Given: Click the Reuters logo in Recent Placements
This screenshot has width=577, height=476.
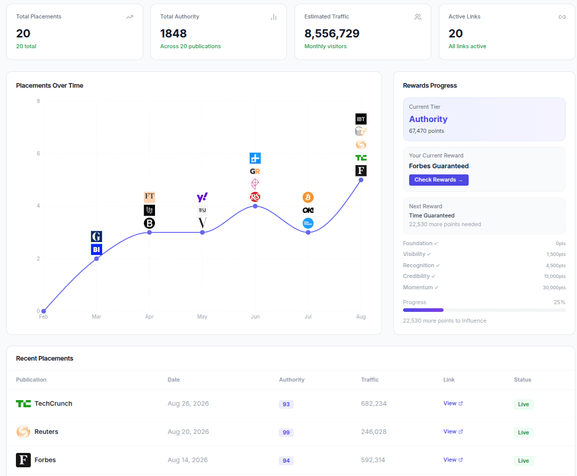Looking at the screenshot, I should 23,431.
